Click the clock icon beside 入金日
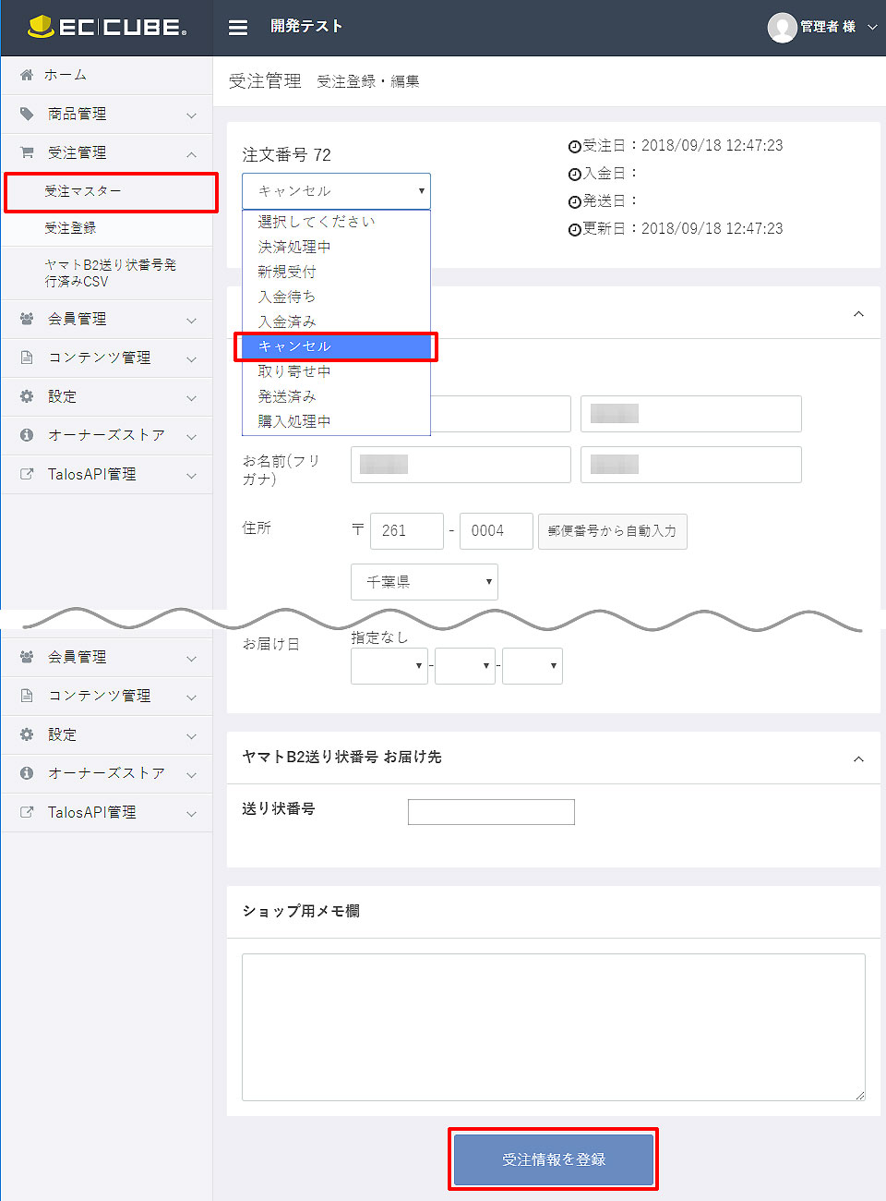 (x=575, y=175)
